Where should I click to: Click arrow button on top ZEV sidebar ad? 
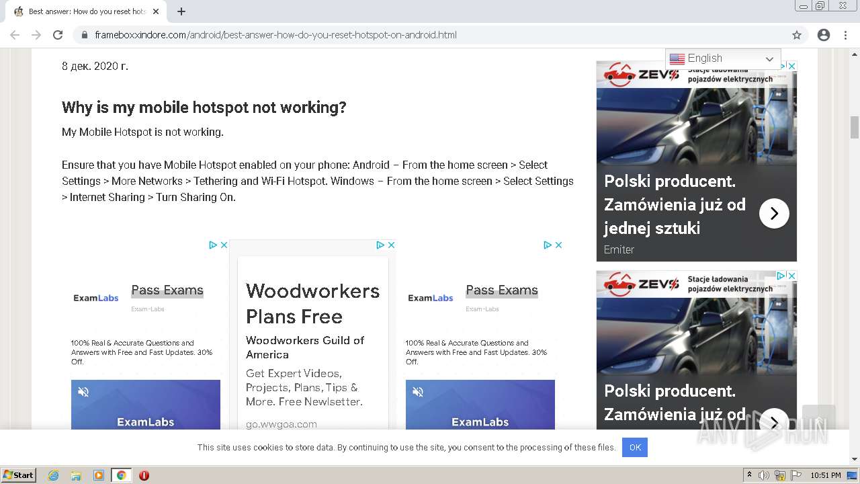(774, 214)
